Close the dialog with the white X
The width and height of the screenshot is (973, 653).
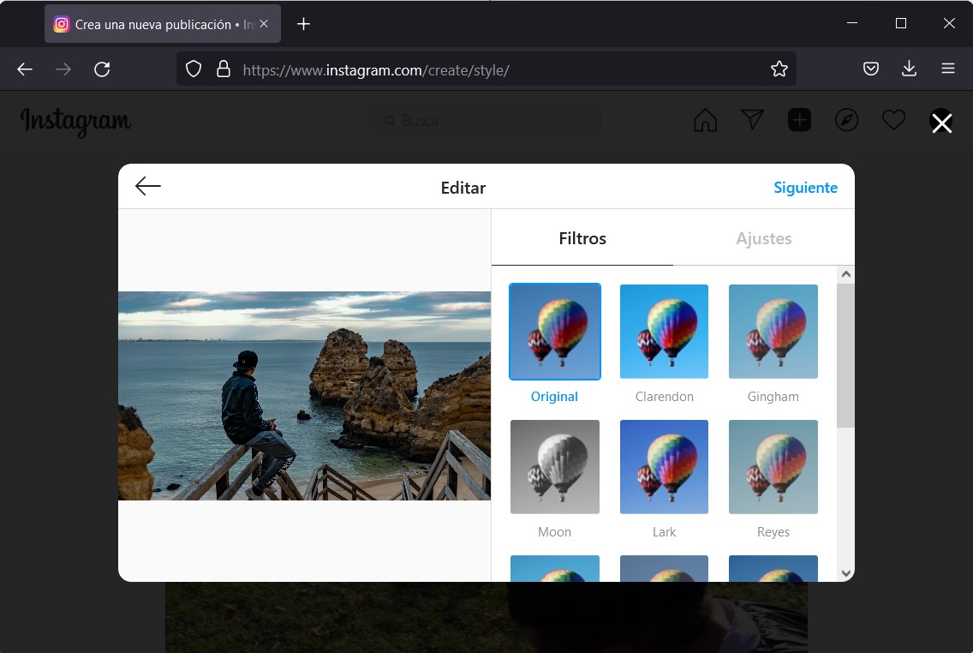coord(941,123)
